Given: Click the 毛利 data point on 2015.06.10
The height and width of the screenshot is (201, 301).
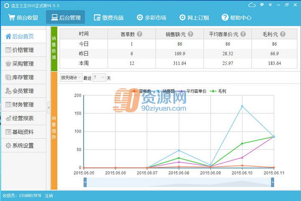Looking at the screenshot, I should (242, 143).
